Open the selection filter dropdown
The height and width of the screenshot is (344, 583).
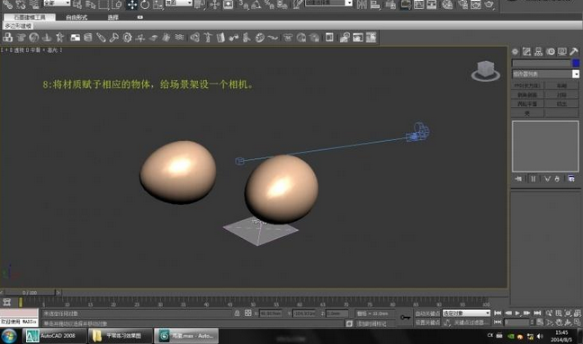(57, 3)
